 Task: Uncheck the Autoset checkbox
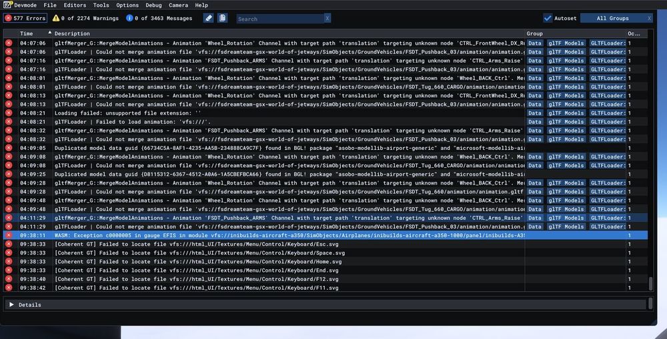(x=548, y=18)
